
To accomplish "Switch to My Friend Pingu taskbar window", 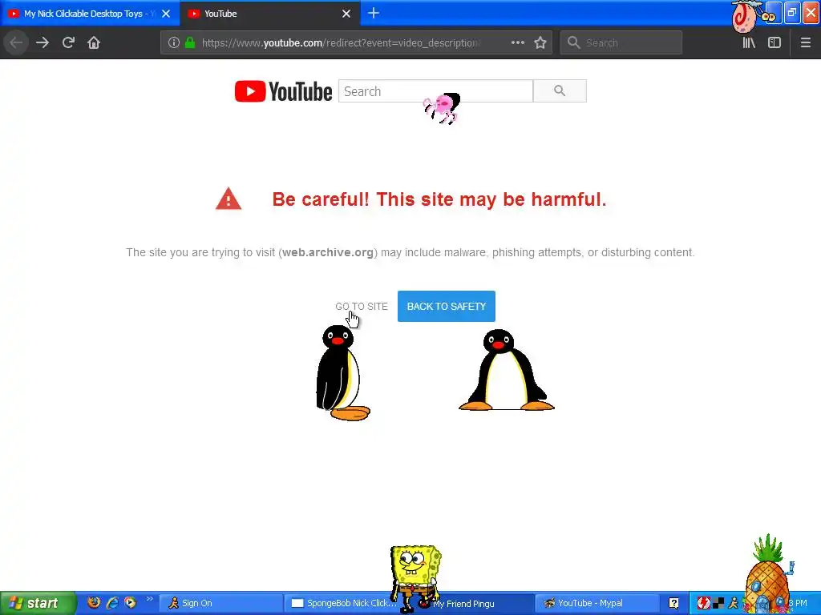I will tap(471, 604).
